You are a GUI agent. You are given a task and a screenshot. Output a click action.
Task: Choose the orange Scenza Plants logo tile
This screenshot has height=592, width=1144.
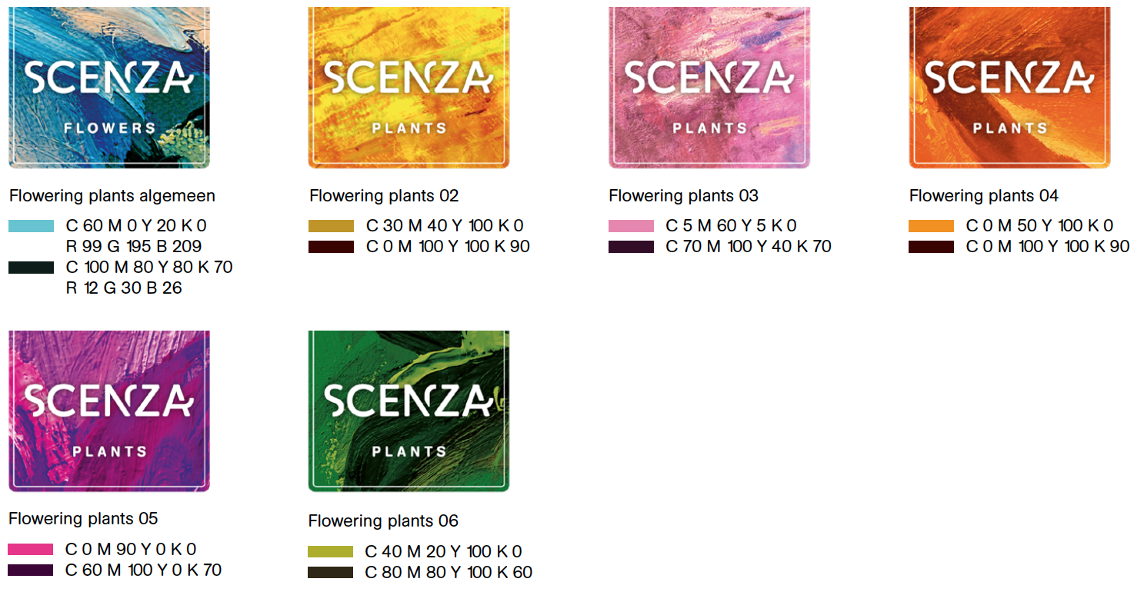(1009, 87)
